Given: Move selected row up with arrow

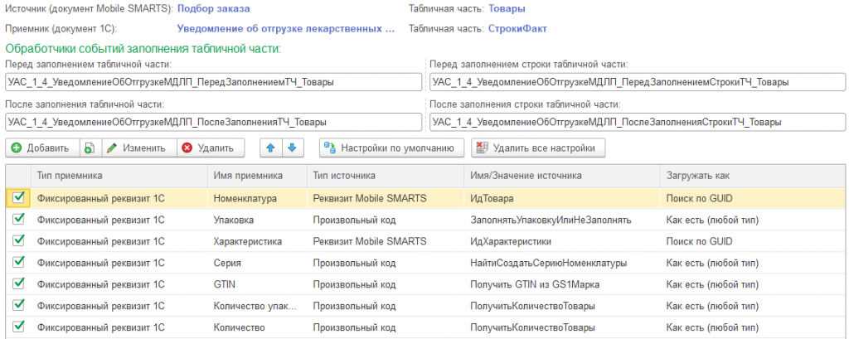Looking at the screenshot, I should click(271, 148).
